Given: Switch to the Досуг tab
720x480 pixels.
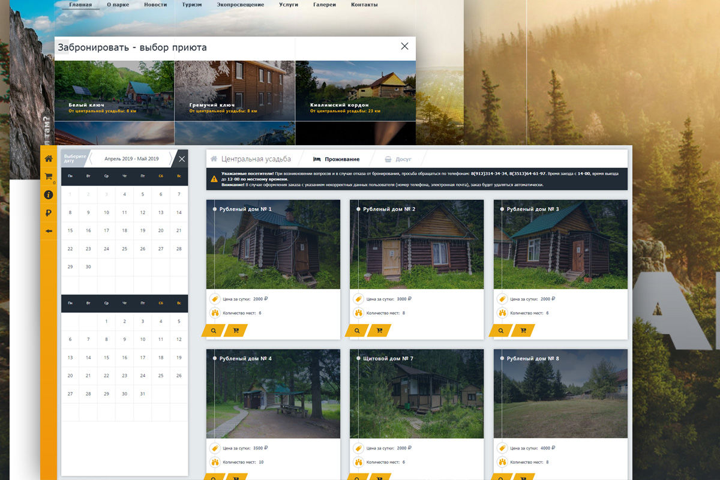Looking at the screenshot, I should pos(398,160).
